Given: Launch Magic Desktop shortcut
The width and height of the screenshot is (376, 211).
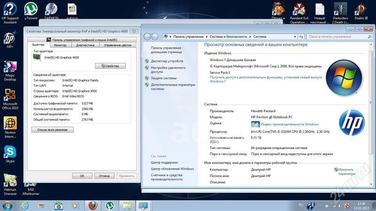Looking at the screenshot, I should (10, 71).
